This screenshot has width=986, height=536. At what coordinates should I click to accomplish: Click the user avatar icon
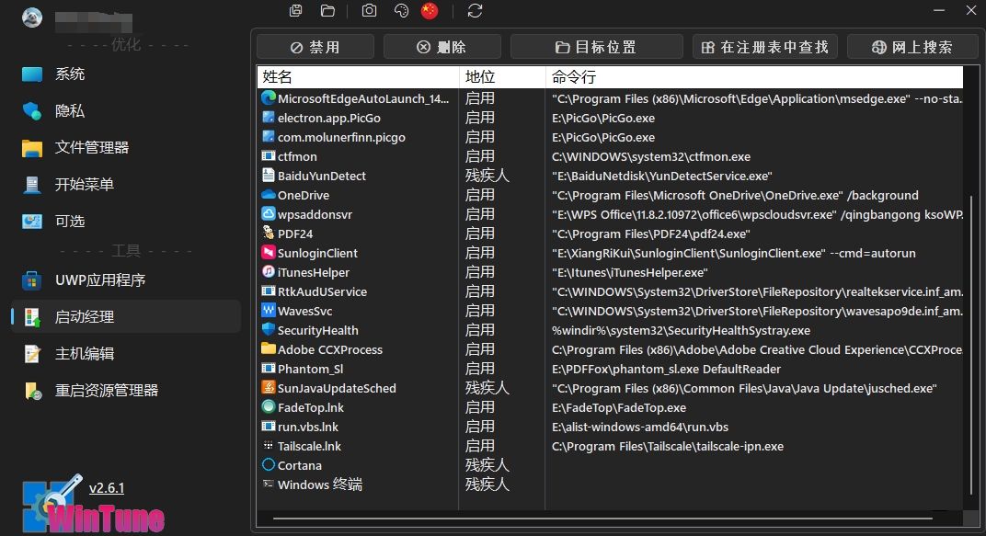point(32,17)
